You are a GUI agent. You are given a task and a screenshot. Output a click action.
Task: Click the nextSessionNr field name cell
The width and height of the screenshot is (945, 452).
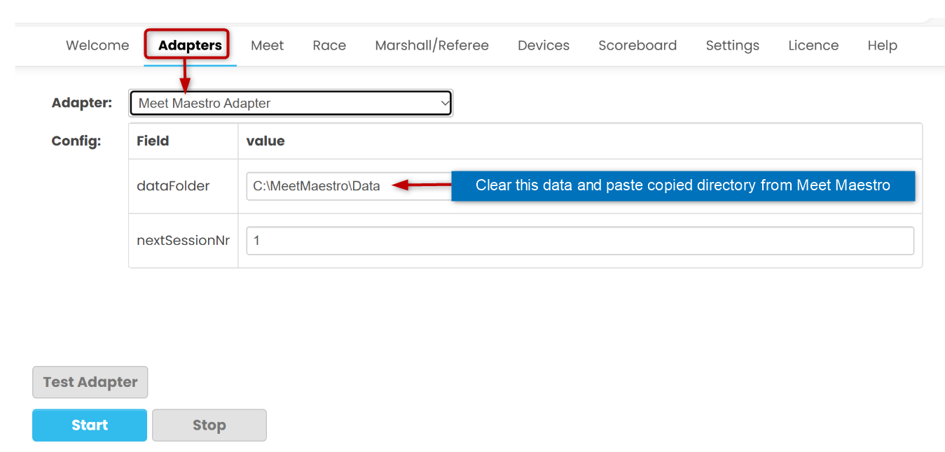183,241
